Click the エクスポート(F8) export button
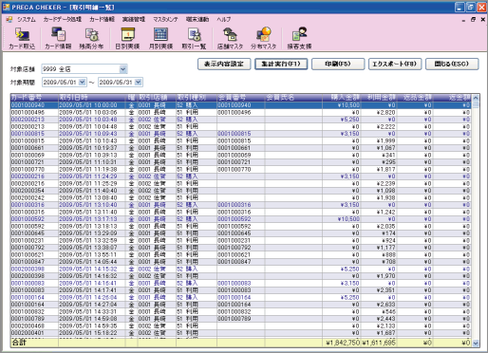This screenshot has height=353, width=488. pyautogui.click(x=395, y=64)
